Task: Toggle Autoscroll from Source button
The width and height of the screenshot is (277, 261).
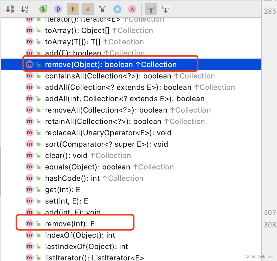Action: point(166,9)
